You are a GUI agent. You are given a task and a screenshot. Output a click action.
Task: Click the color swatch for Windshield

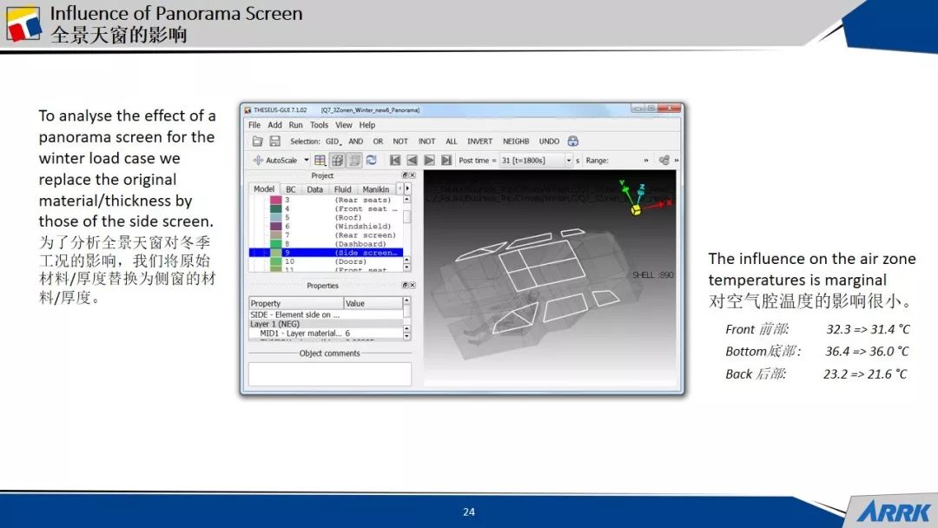[276, 227]
